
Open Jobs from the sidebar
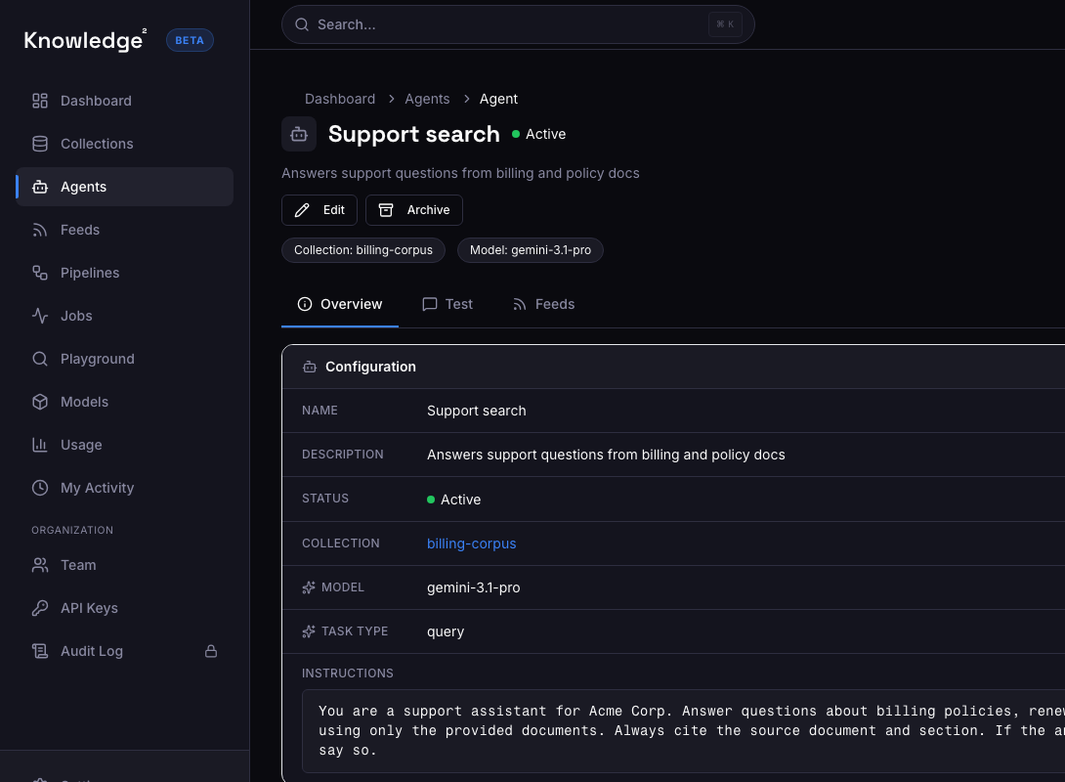74,316
